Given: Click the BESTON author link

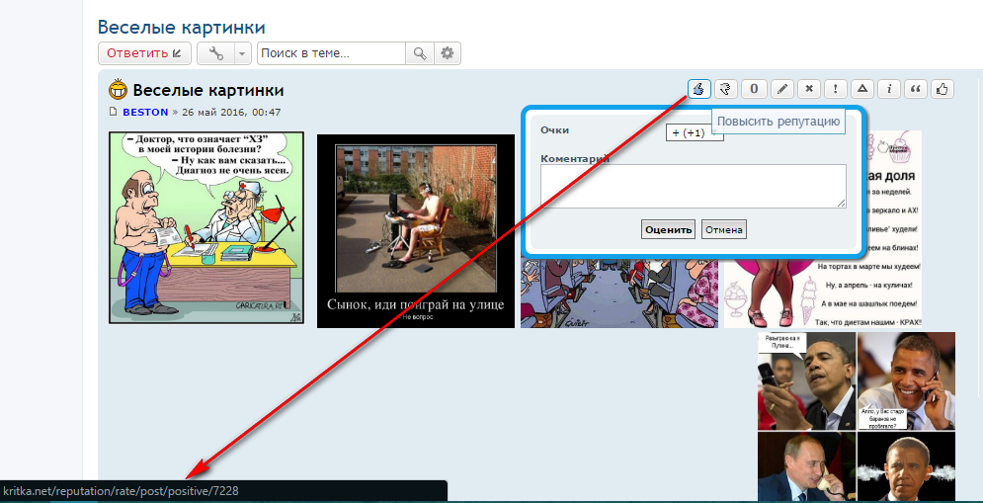Looking at the screenshot, I should click(145, 113).
